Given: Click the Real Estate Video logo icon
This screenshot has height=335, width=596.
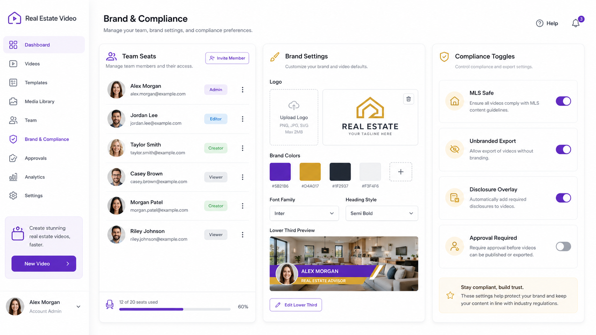Looking at the screenshot, I should tap(15, 18).
